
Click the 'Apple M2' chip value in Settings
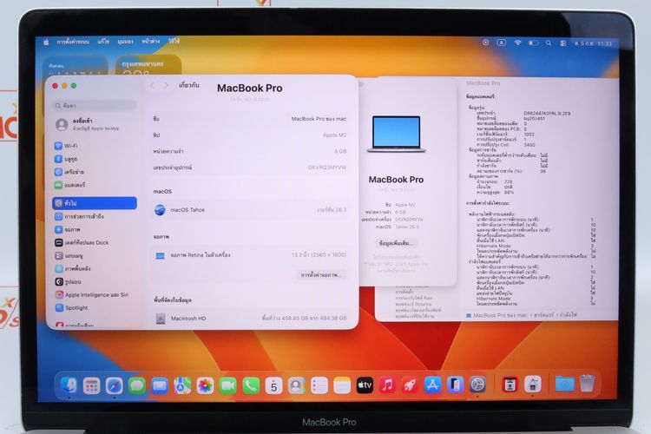click(334, 135)
